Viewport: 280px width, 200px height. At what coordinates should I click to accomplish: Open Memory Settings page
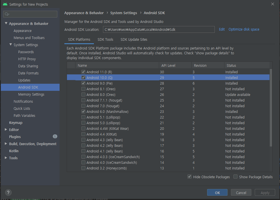[x=31, y=94]
